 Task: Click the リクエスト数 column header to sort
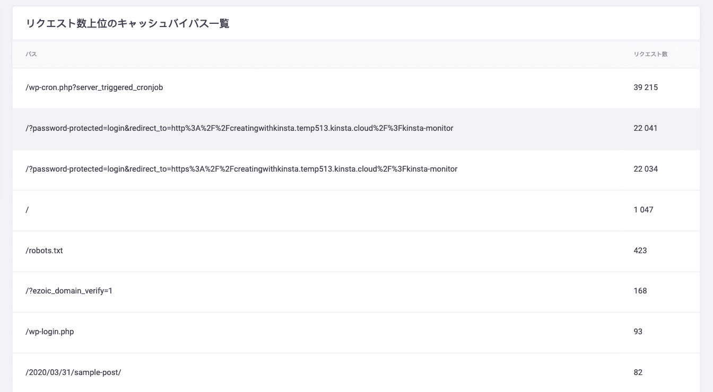pos(650,54)
